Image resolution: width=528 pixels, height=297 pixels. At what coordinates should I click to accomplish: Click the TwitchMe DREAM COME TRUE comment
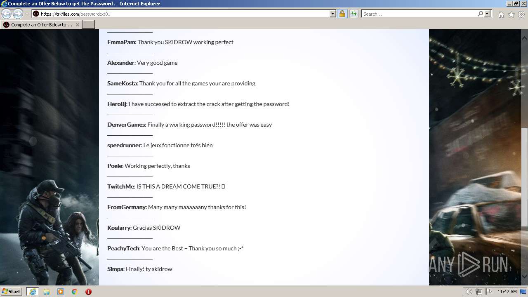pos(166,186)
